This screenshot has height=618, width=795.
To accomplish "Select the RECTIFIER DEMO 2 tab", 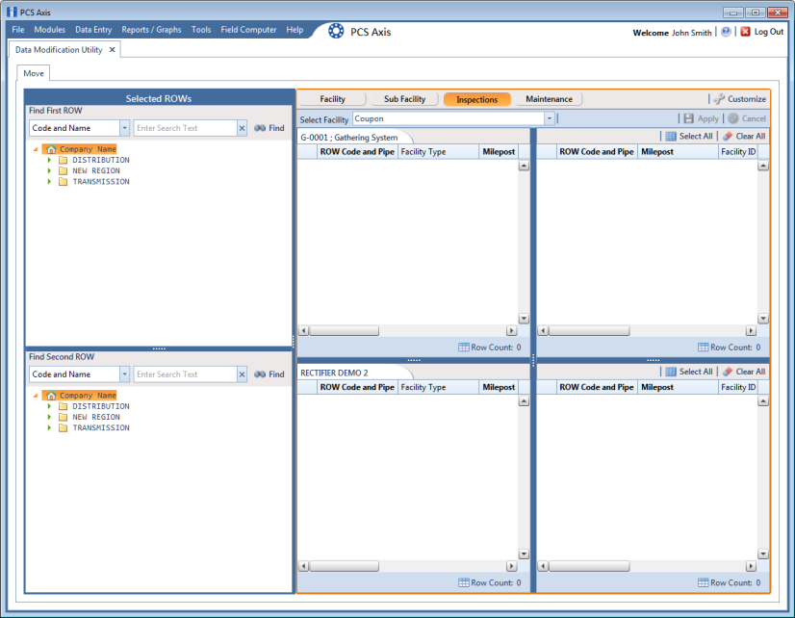I will (x=334, y=373).
